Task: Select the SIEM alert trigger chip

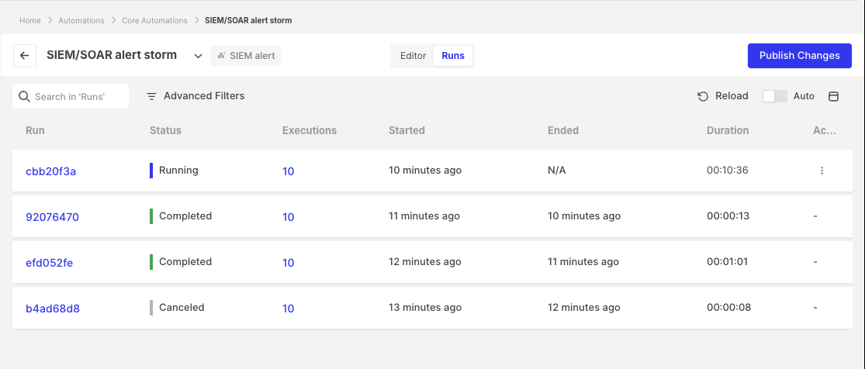Action: [x=246, y=56]
